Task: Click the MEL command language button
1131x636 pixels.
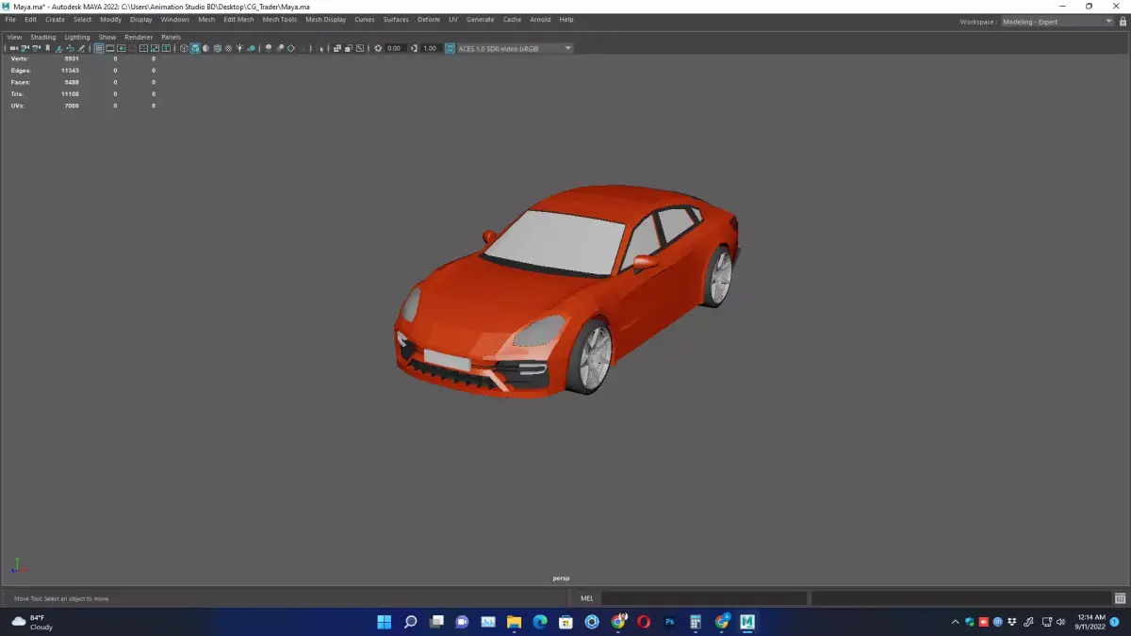Action: tap(586, 598)
